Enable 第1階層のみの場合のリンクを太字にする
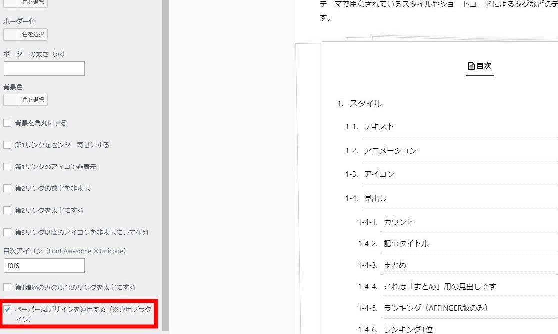Image resolution: width=558 pixels, height=334 pixels. 7,287
